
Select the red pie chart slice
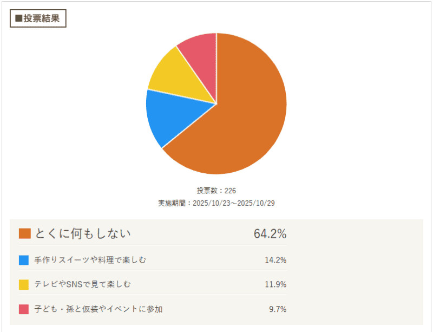click(199, 51)
